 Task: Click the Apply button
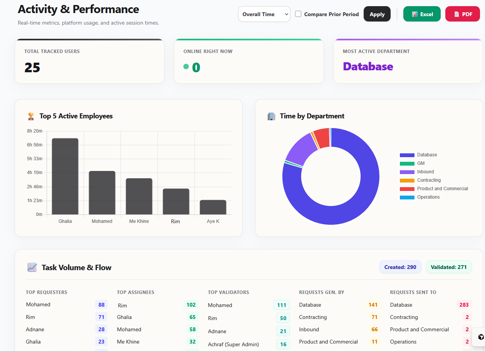[377, 14]
